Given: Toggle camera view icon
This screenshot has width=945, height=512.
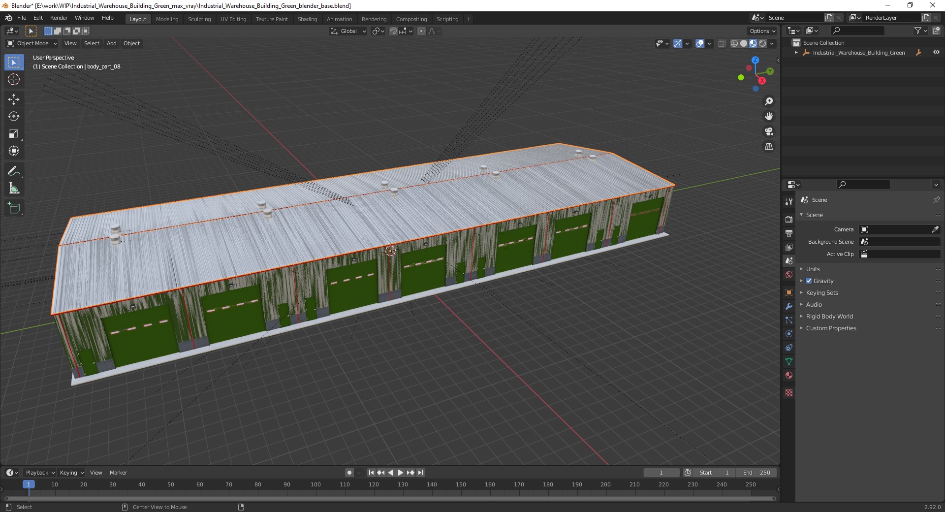Looking at the screenshot, I should 769,131.
